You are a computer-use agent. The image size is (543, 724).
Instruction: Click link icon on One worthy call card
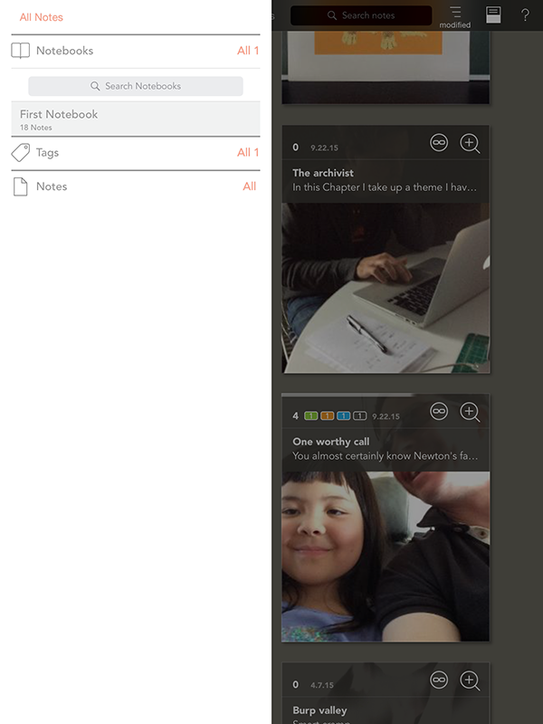point(439,411)
